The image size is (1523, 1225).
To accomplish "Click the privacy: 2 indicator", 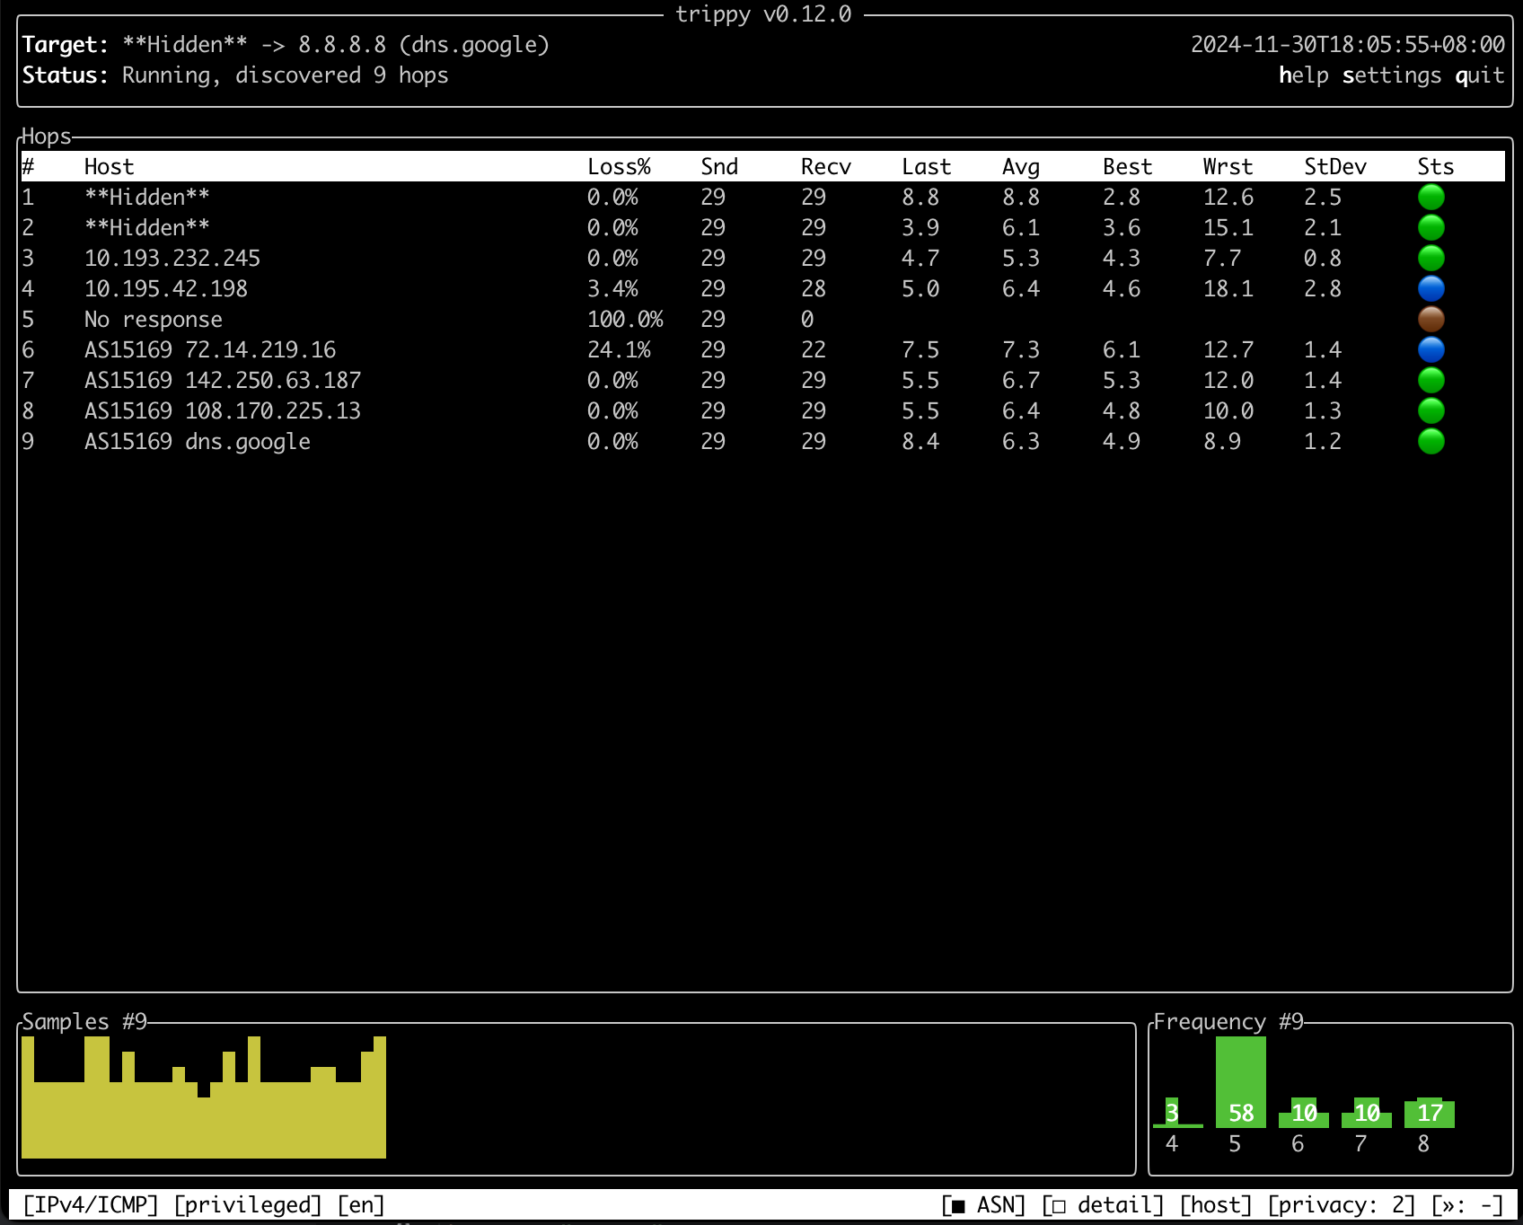I will pyautogui.click(x=1341, y=1205).
